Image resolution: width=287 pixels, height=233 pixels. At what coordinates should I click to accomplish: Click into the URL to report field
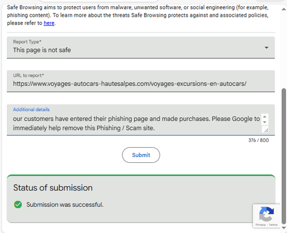[141, 81]
